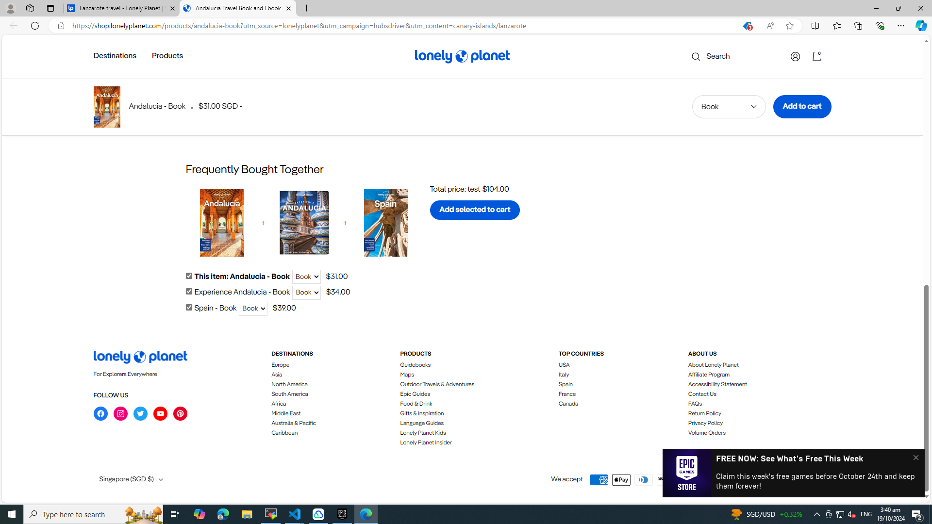The image size is (932, 524).
Task: Open the shopping cart icon
Action: (x=817, y=56)
